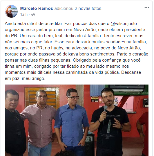Click the closing 'em paz, meu amigo' line

click(25, 78)
